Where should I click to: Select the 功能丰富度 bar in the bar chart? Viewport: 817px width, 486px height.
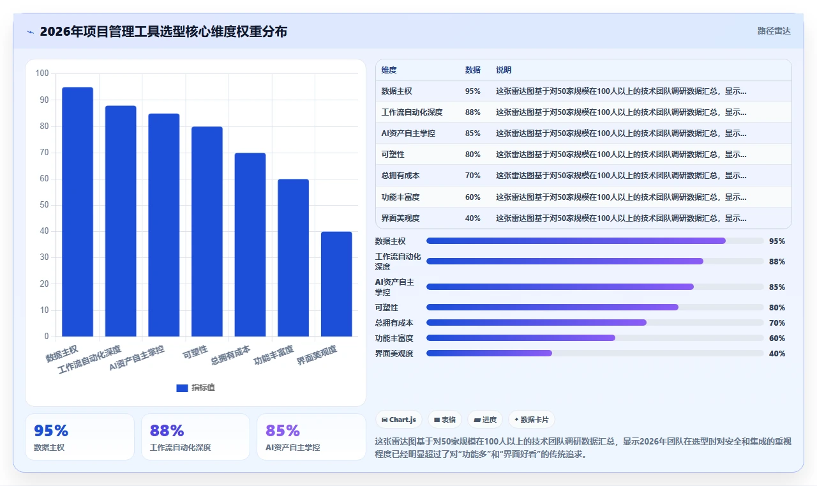[x=293, y=258]
